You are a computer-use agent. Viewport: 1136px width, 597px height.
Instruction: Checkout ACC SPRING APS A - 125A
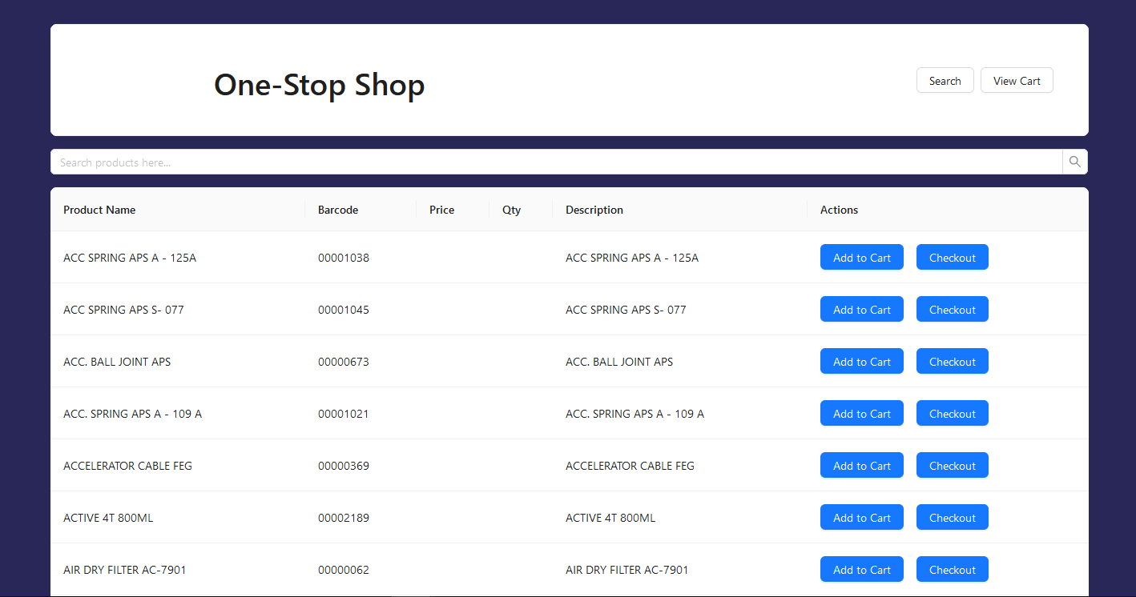coord(952,258)
